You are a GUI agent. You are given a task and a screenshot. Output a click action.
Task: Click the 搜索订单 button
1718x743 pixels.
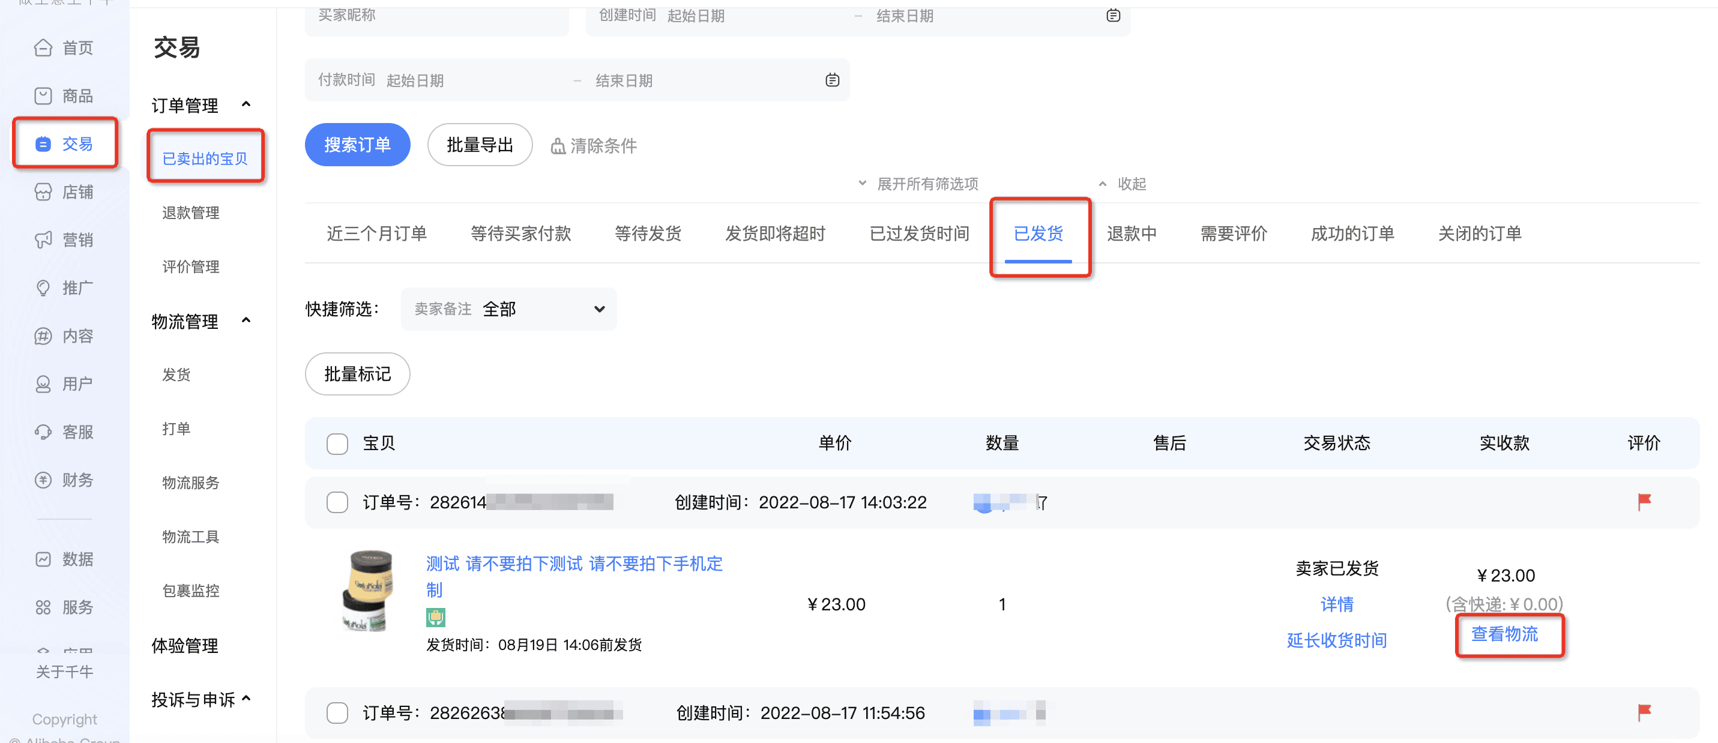pyautogui.click(x=358, y=144)
